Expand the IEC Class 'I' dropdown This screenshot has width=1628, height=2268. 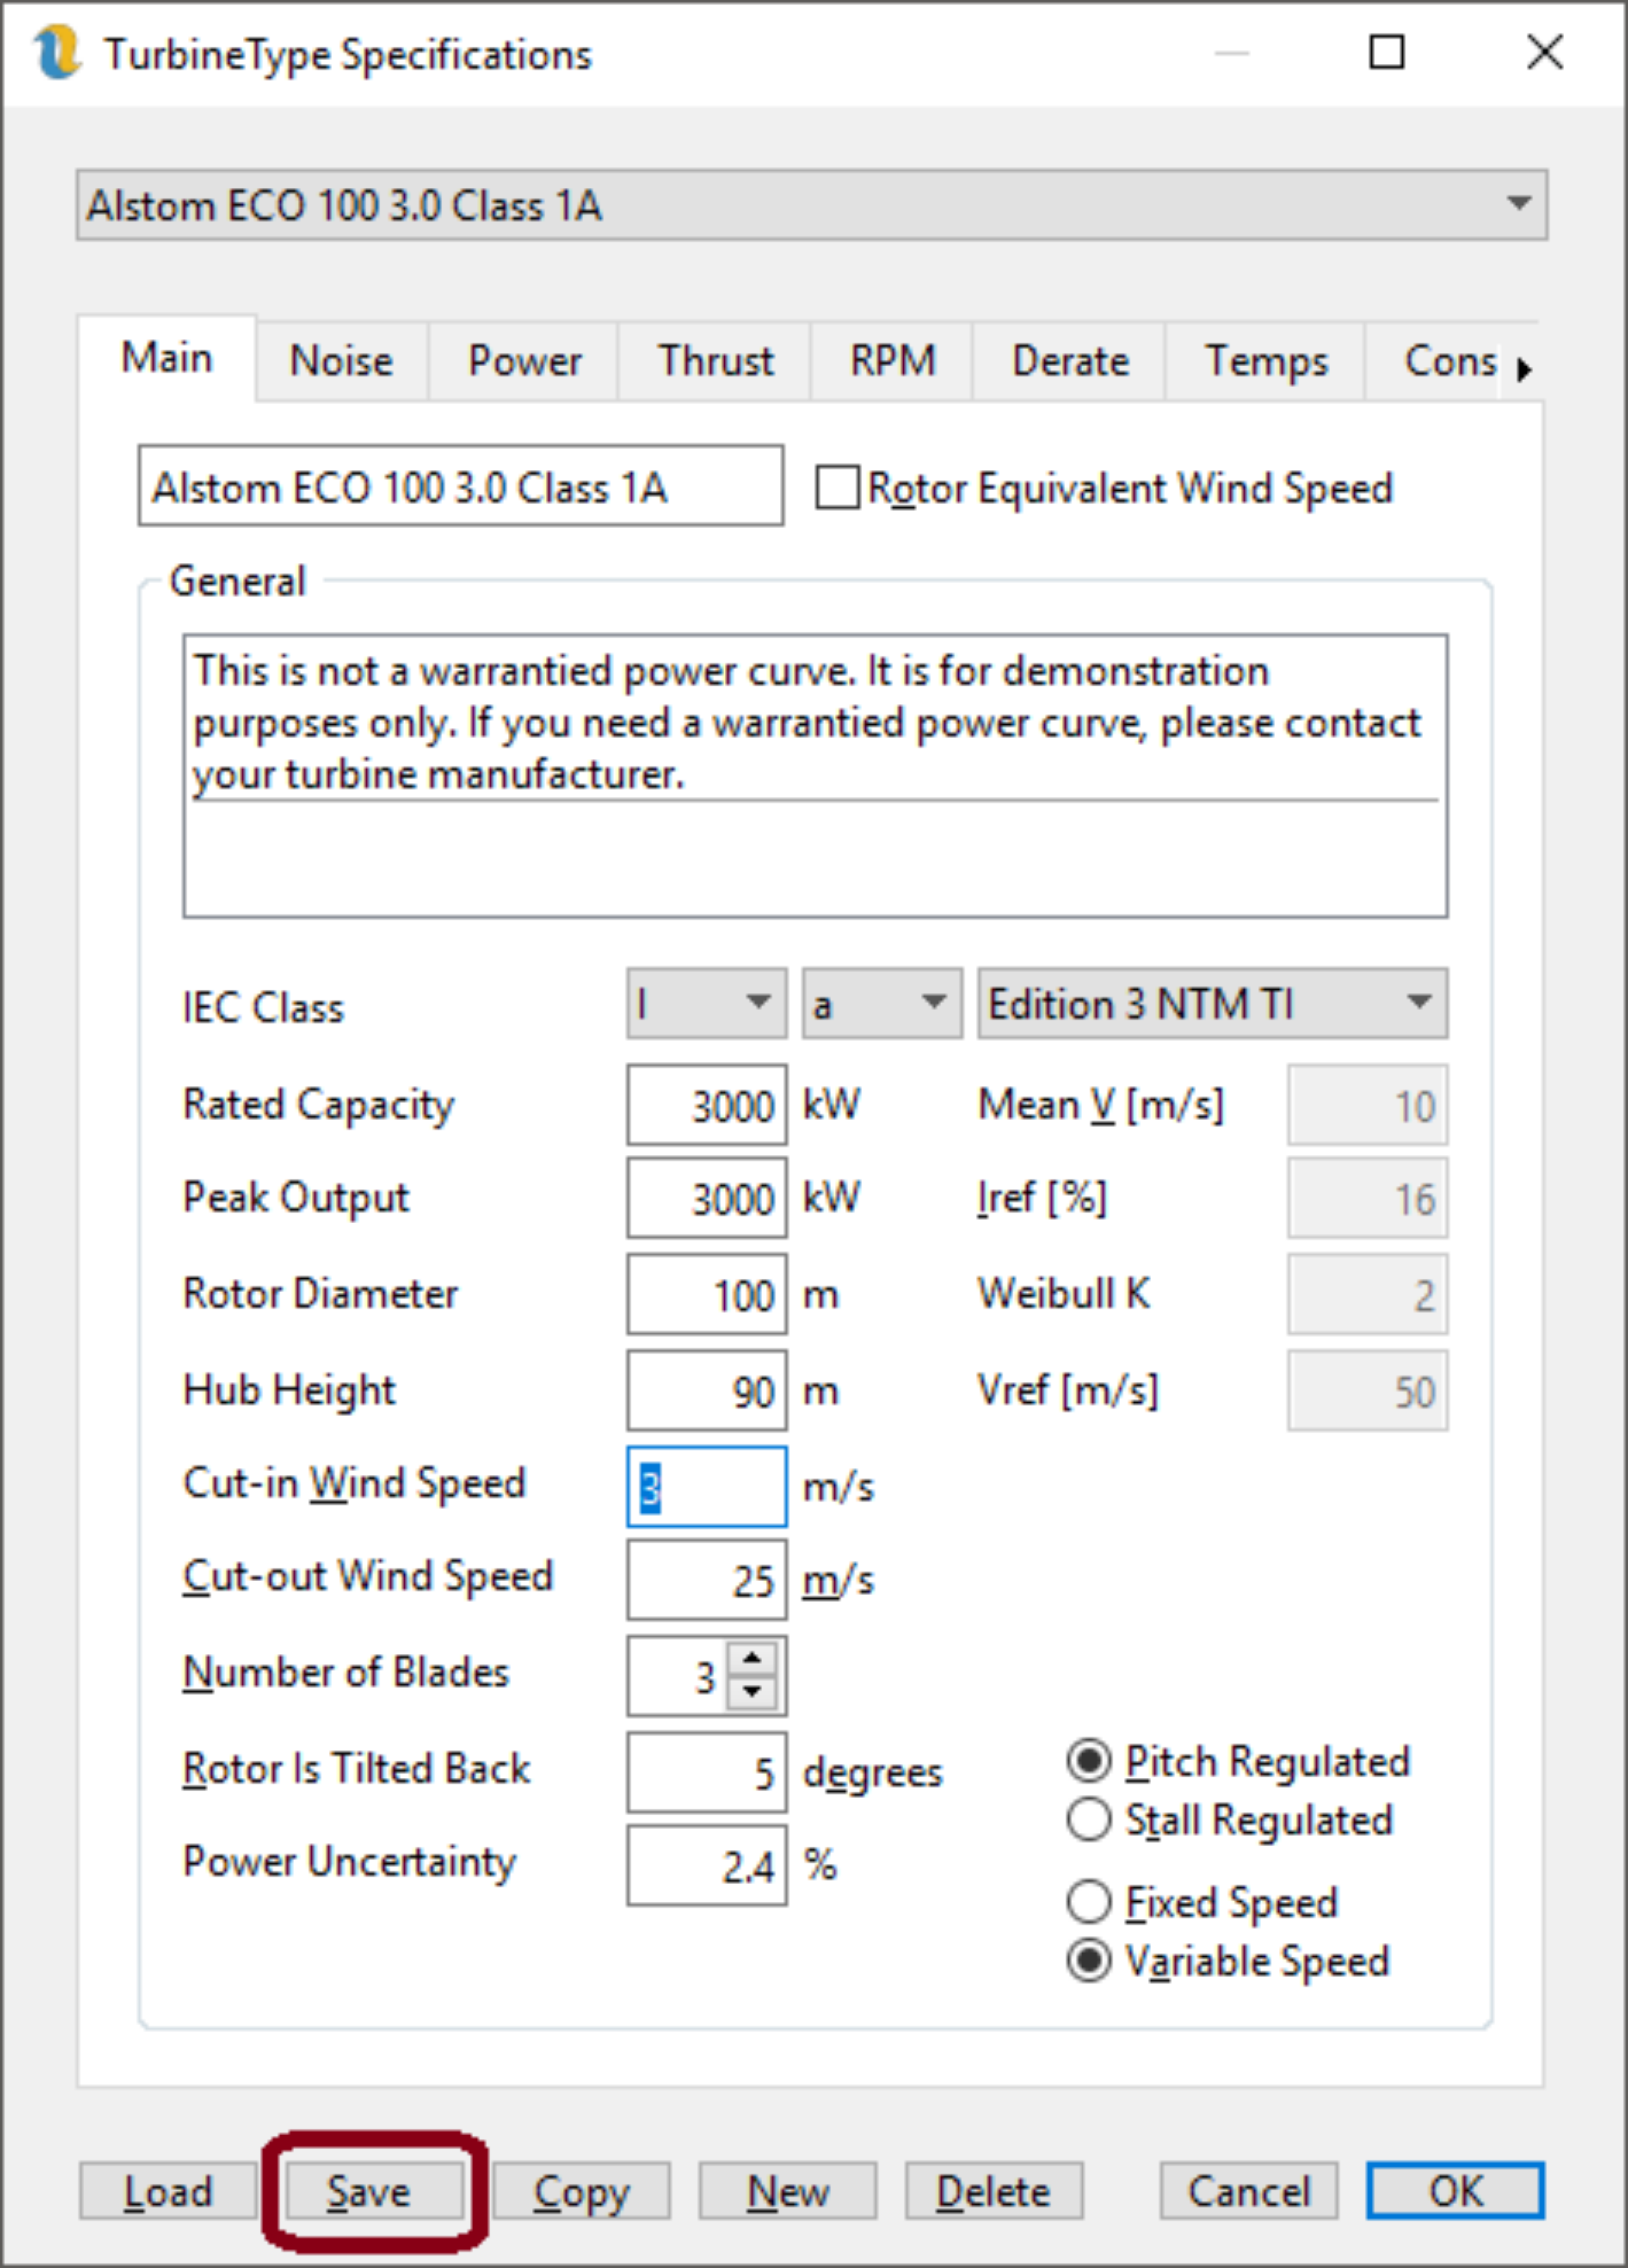pos(706,1003)
